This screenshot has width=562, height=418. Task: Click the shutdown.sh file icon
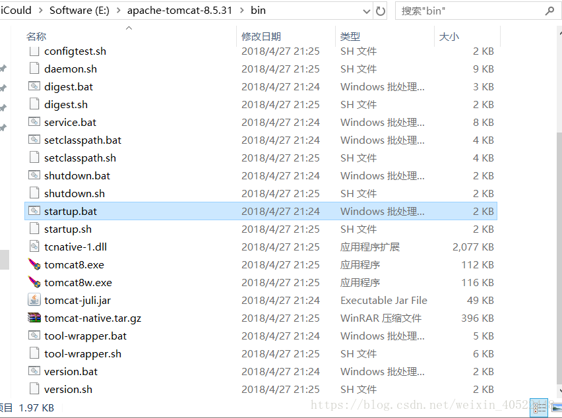coord(34,193)
